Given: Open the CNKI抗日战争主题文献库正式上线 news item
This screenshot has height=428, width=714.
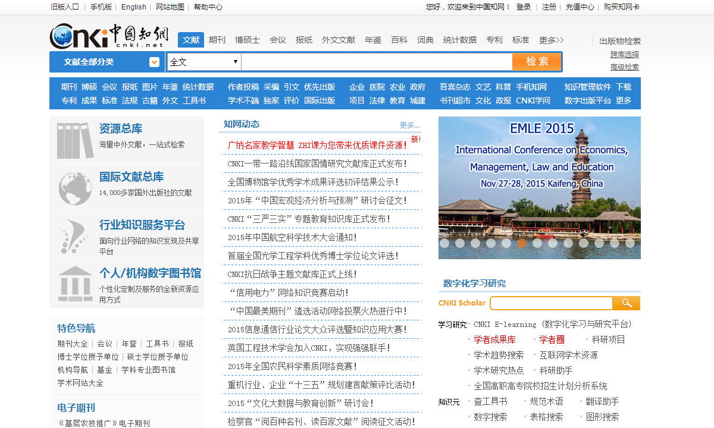Looking at the screenshot, I should tap(292, 274).
